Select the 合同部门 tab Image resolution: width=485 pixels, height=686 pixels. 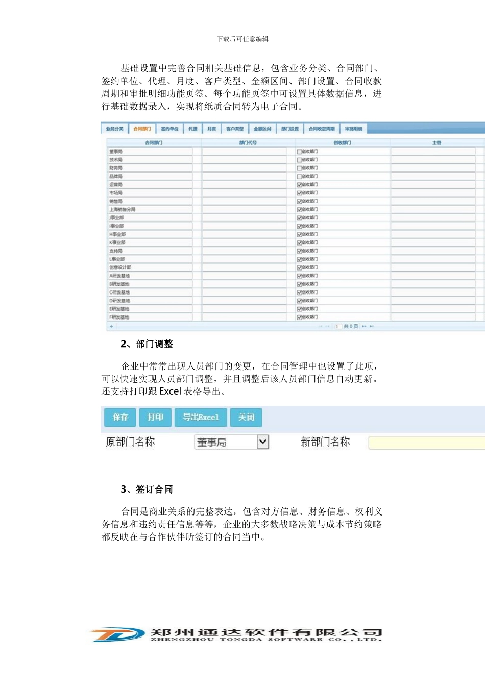pyautogui.click(x=142, y=129)
